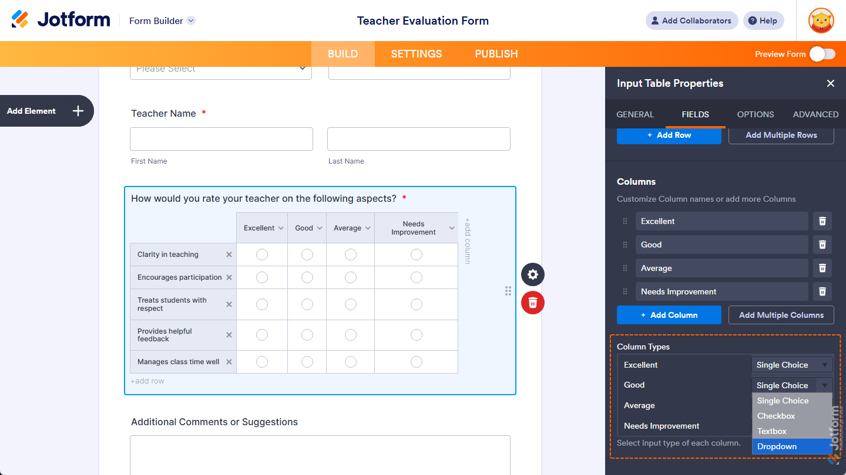Image resolution: width=846 pixels, height=475 pixels.
Task: Click the plus icon on Add Element
Action: (78, 111)
